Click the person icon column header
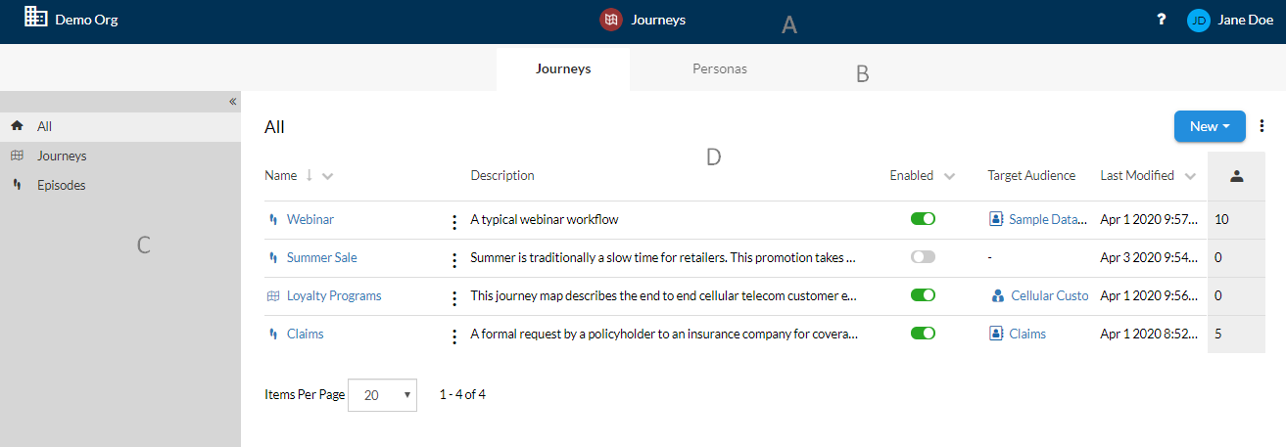 [1236, 176]
